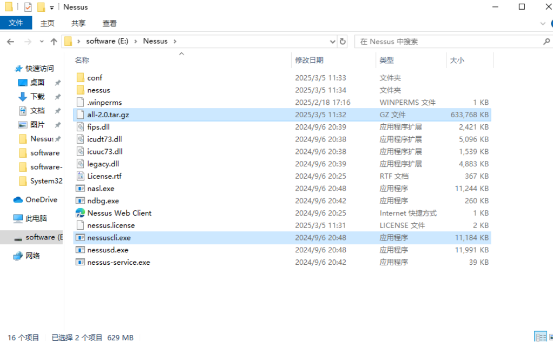Screen dimensions: 553x342
Task: Refresh the current folder view
Action: [343, 42]
